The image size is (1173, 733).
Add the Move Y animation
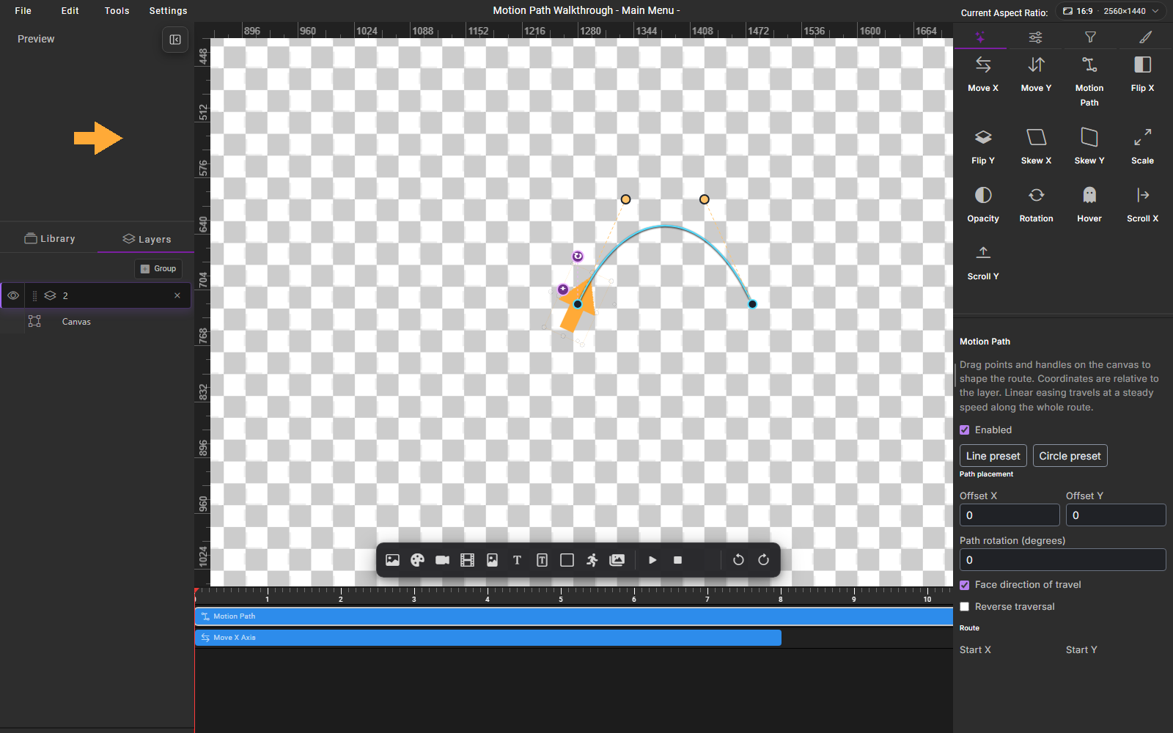[x=1036, y=75]
